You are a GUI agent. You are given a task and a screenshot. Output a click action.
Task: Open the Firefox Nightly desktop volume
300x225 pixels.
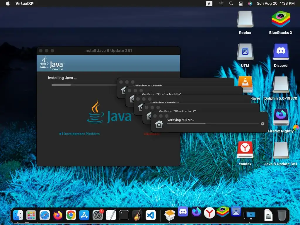click(281, 117)
